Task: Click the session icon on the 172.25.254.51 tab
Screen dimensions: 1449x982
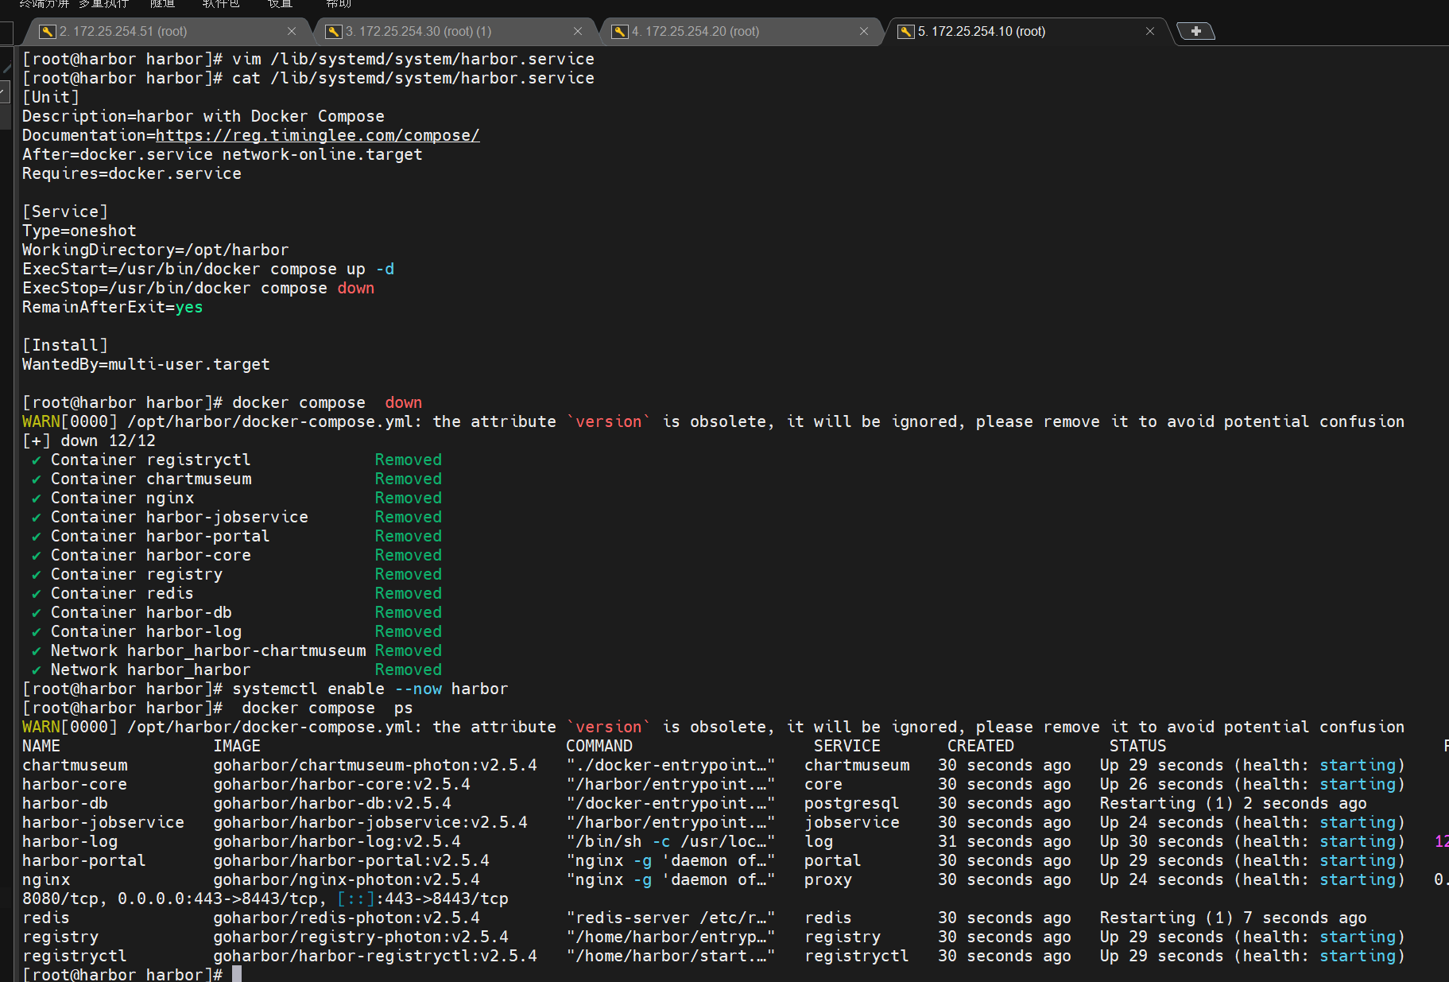Action: (x=48, y=31)
